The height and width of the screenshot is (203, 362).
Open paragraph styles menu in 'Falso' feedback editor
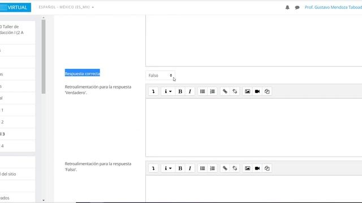(x=168, y=168)
